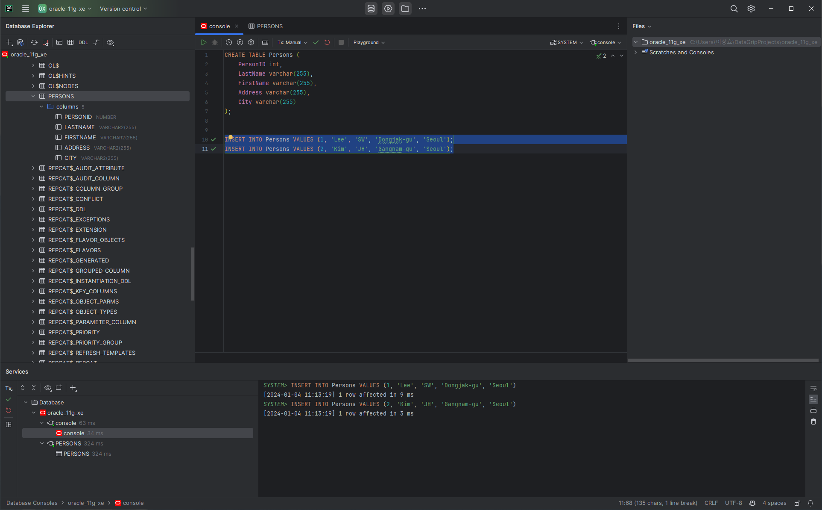Click oracle_11g_xe in bottom breadcrumb

pyautogui.click(x=86, y=503)
